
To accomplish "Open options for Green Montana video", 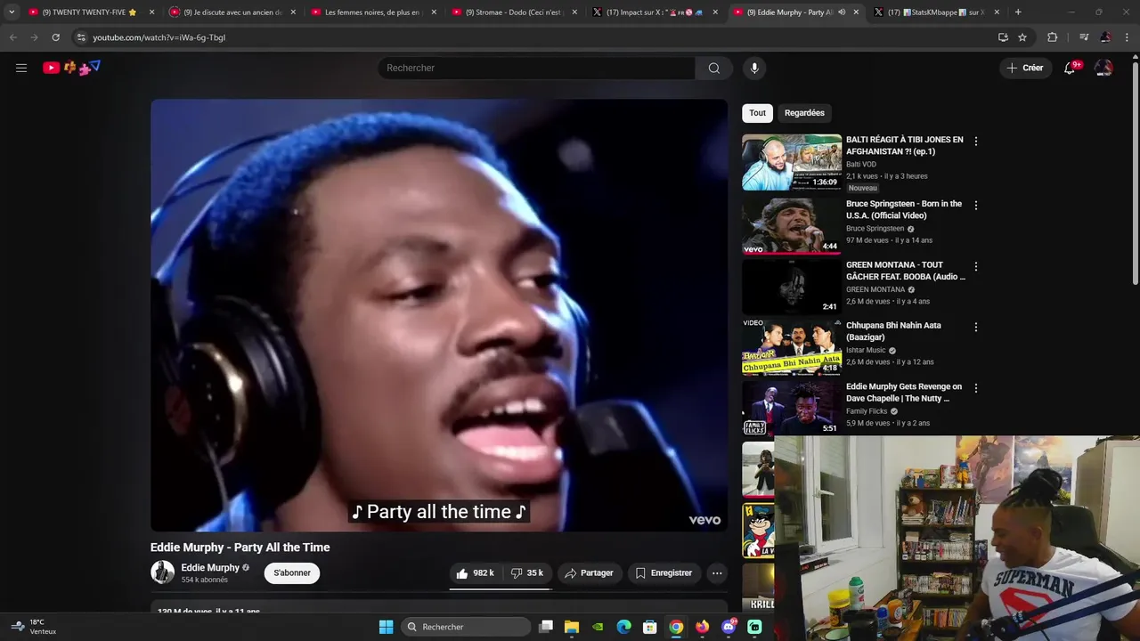I will pos(976,266).
